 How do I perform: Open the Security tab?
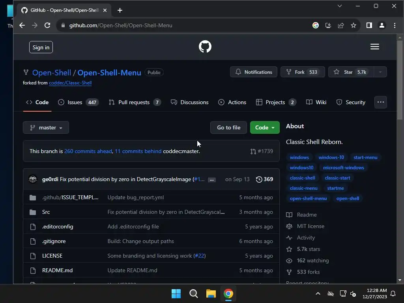pyautogui.click(x=351, y=102)
